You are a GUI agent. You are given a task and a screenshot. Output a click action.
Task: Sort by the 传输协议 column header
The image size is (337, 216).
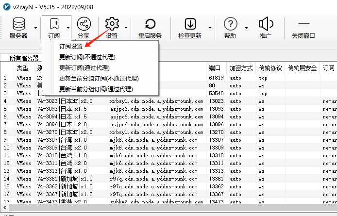tap(270, 68)
